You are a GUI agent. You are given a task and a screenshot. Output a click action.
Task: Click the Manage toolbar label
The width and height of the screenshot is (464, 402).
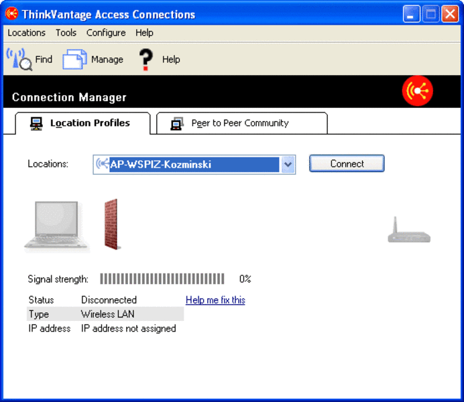[107, 60]
